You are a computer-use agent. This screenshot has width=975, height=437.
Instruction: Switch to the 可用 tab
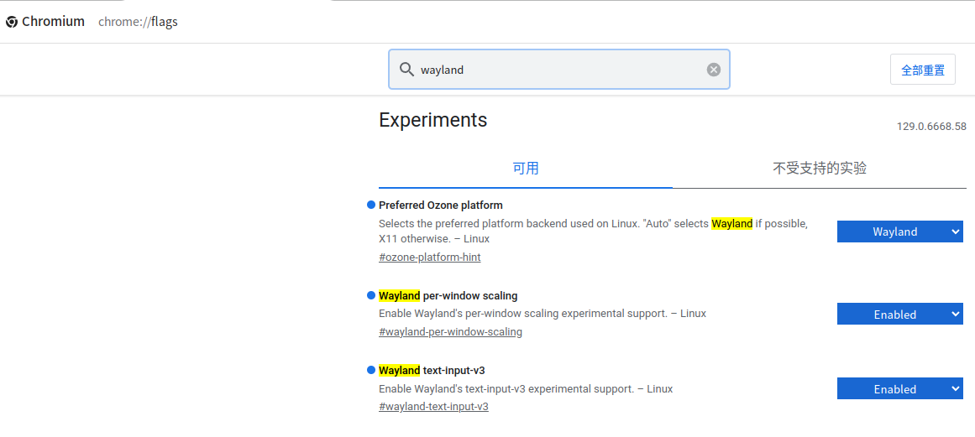tap(526, 169)
